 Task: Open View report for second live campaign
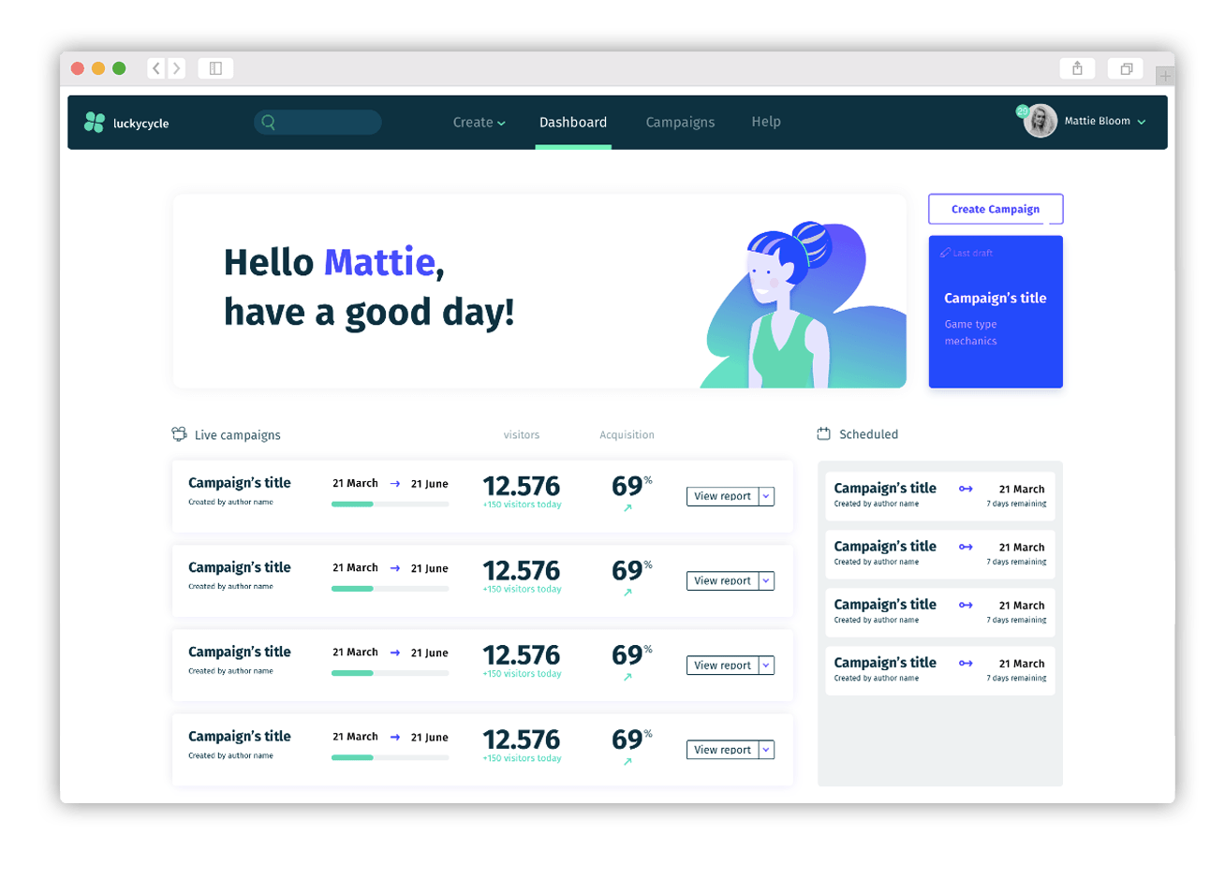click(722, 580)
